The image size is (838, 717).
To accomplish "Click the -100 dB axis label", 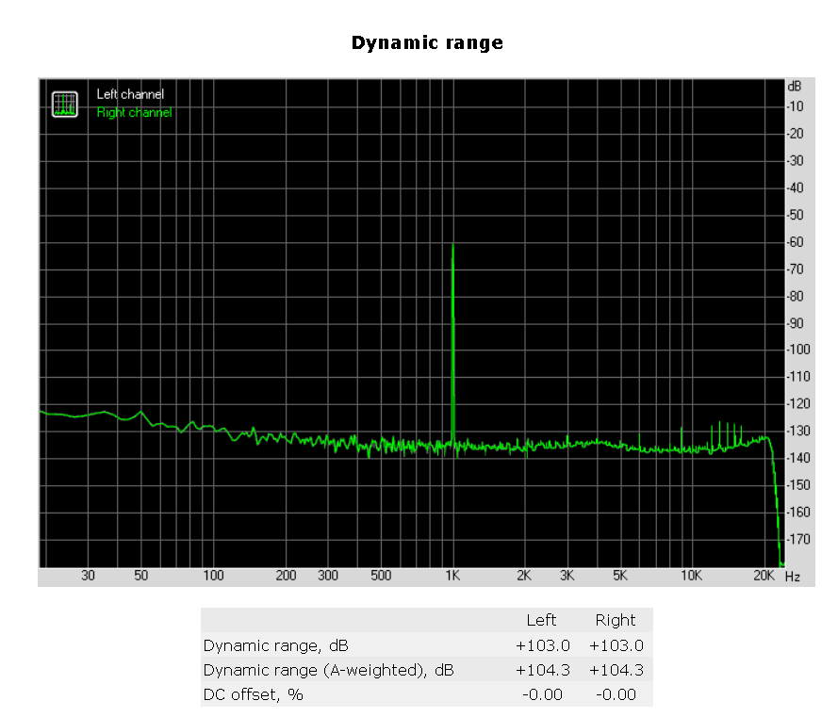I will point(797,350).
